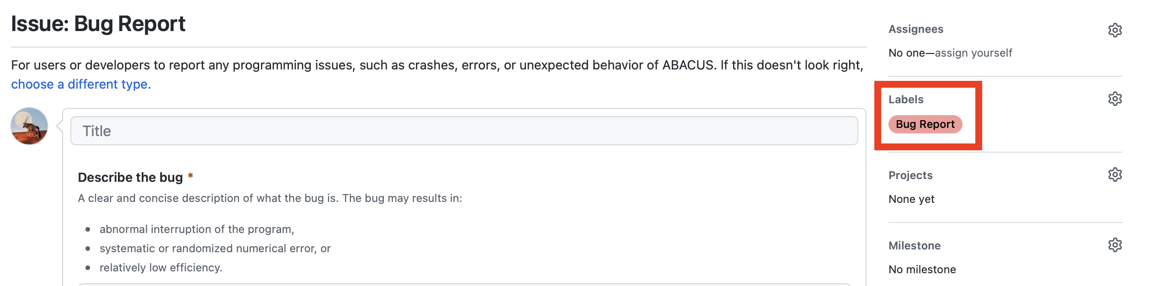Viewport: 1149px width, 286px height.
Task: Click the "choose a different type" link
Action: [81, 85]
